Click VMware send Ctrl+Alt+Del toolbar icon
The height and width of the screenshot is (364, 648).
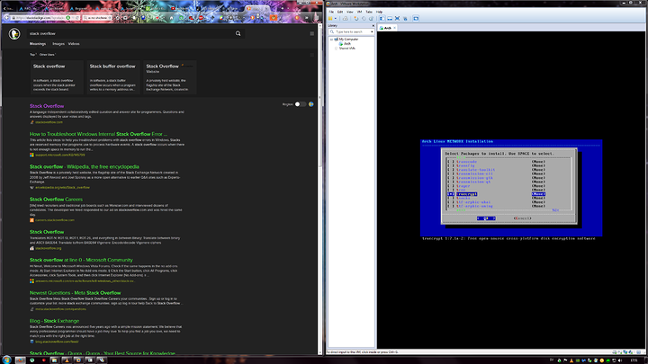click(x=345, y=18)
